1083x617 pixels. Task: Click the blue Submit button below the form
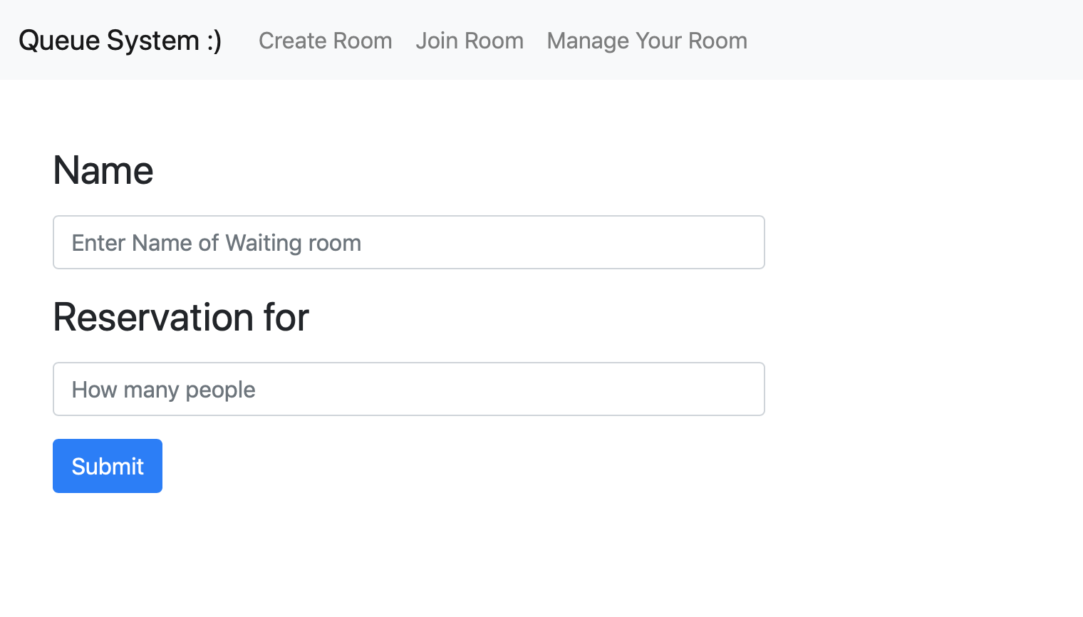coord(107,466)
